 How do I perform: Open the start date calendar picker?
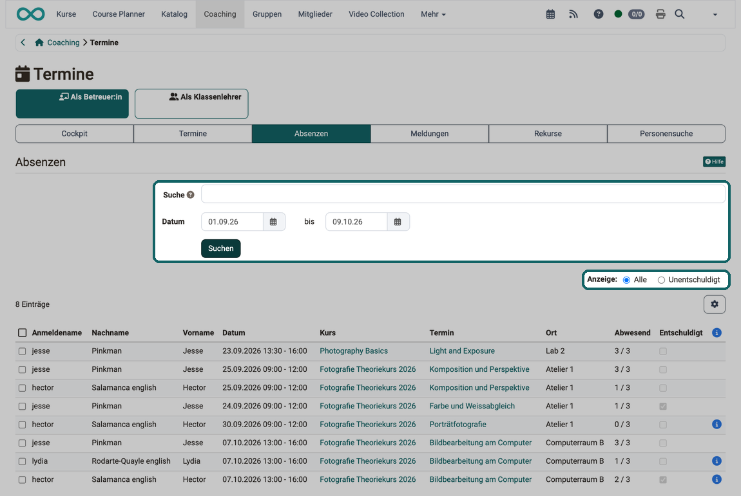274,222
